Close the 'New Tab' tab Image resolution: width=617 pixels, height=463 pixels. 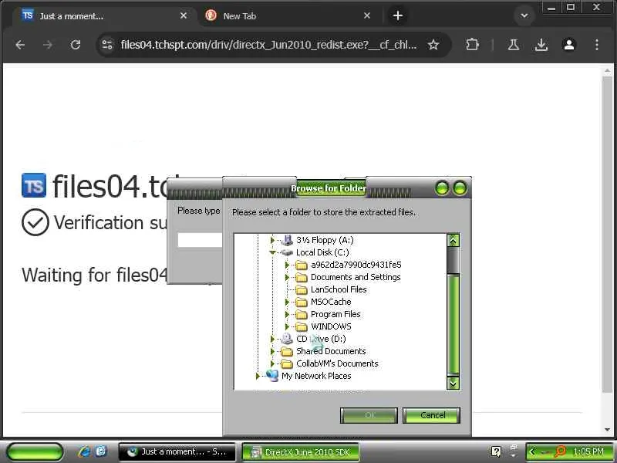(367, 15)
